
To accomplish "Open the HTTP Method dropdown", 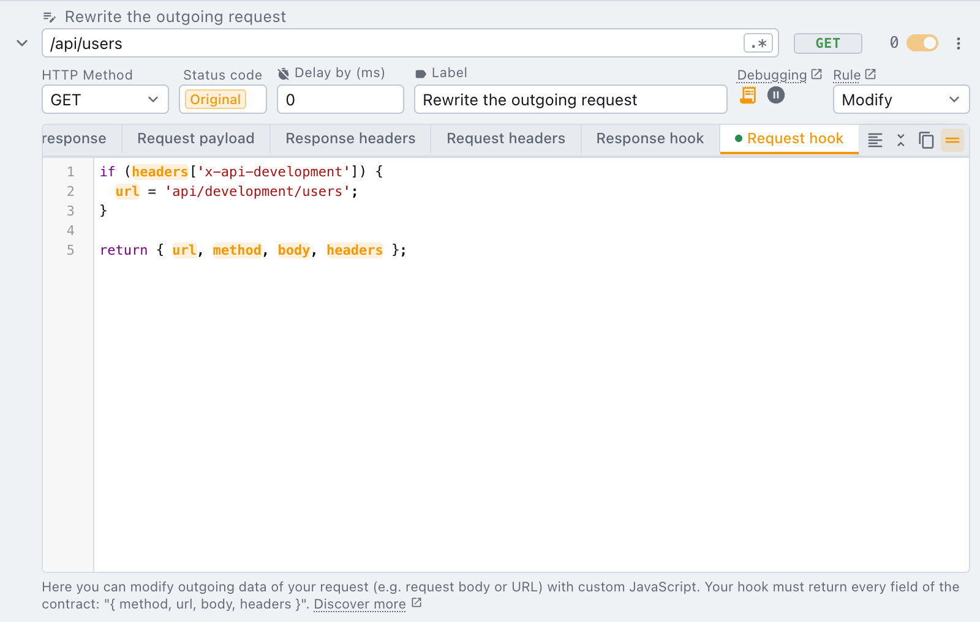I will (x=105, y=99).
